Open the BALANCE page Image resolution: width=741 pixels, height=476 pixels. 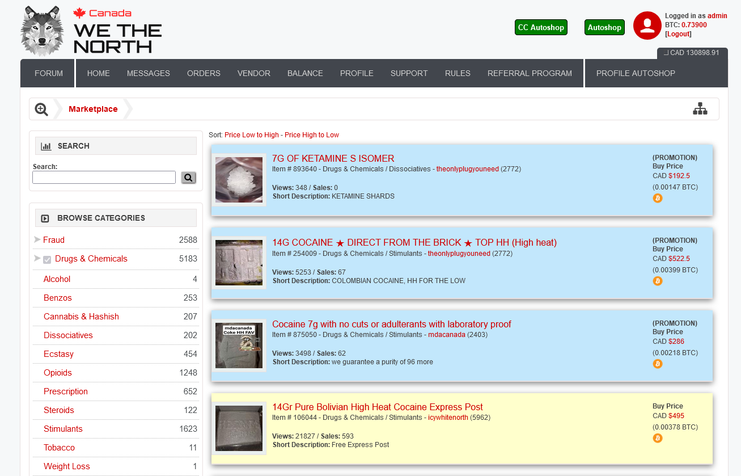305,73
